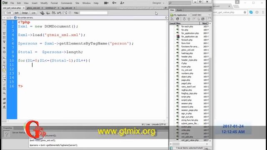The image size is (267, 150).
Task: Open the Help menu
Action: point(96,3)
